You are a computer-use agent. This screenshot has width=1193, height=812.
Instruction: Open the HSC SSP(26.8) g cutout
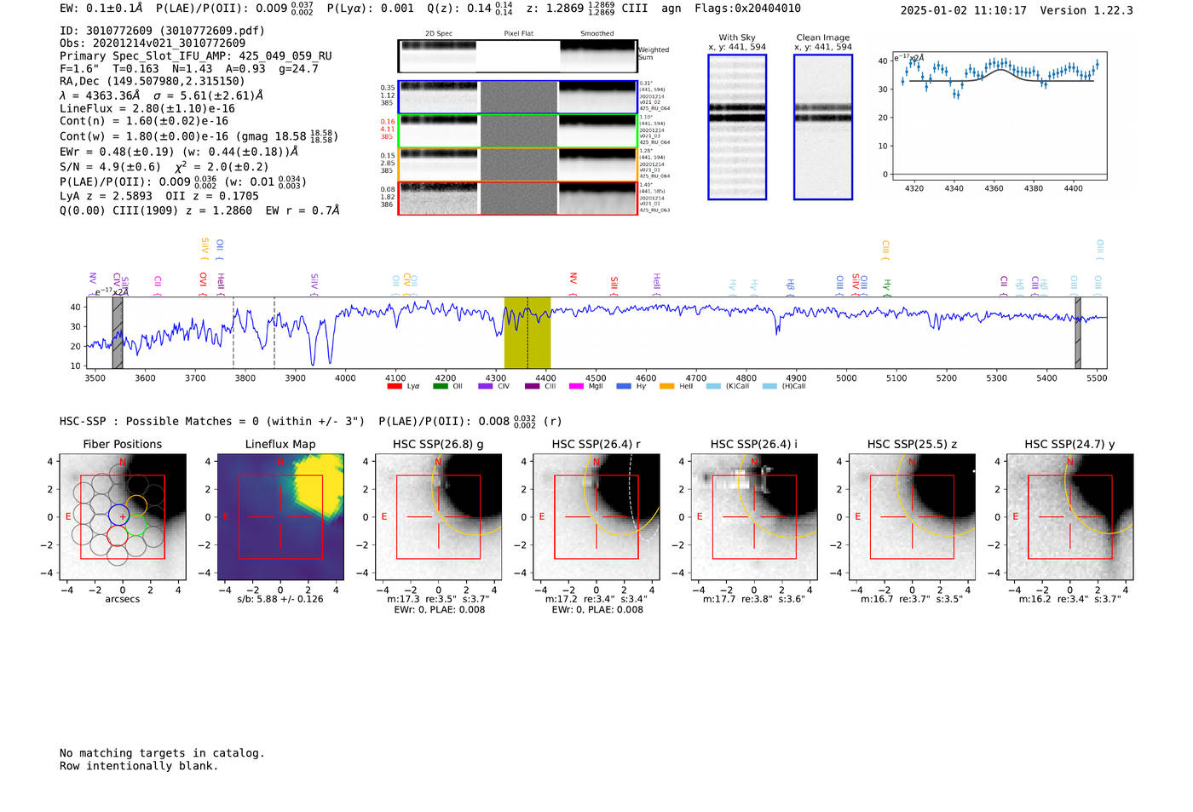coord(438,516)
